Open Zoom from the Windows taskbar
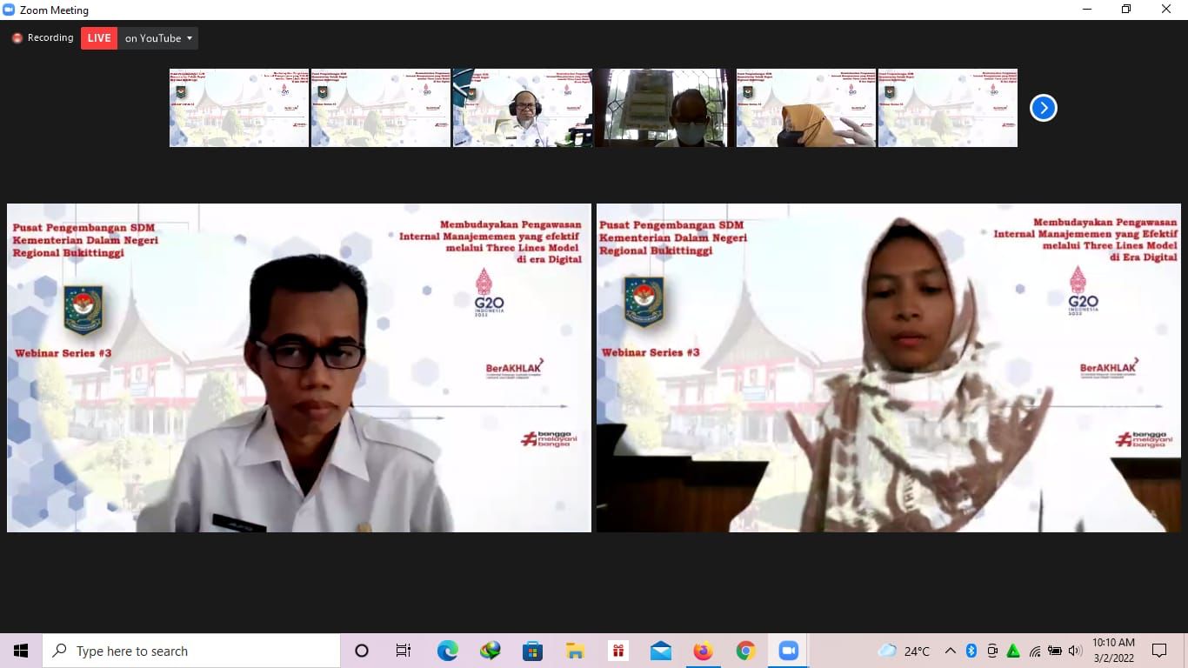Screen dimensions: 1188x668 pos(788,651)
